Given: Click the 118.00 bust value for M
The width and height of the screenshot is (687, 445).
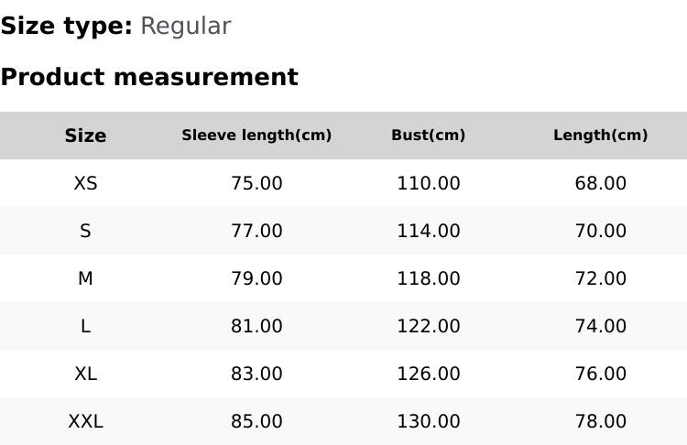Looking at the screenshot, I should pos(428,278).
